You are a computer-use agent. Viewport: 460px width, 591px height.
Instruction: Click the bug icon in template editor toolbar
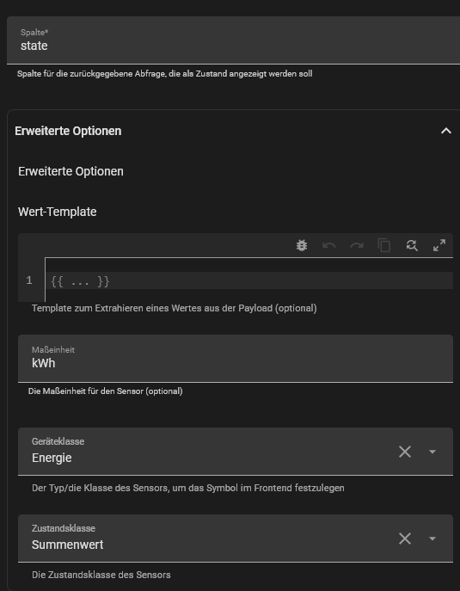coord(302,246)
